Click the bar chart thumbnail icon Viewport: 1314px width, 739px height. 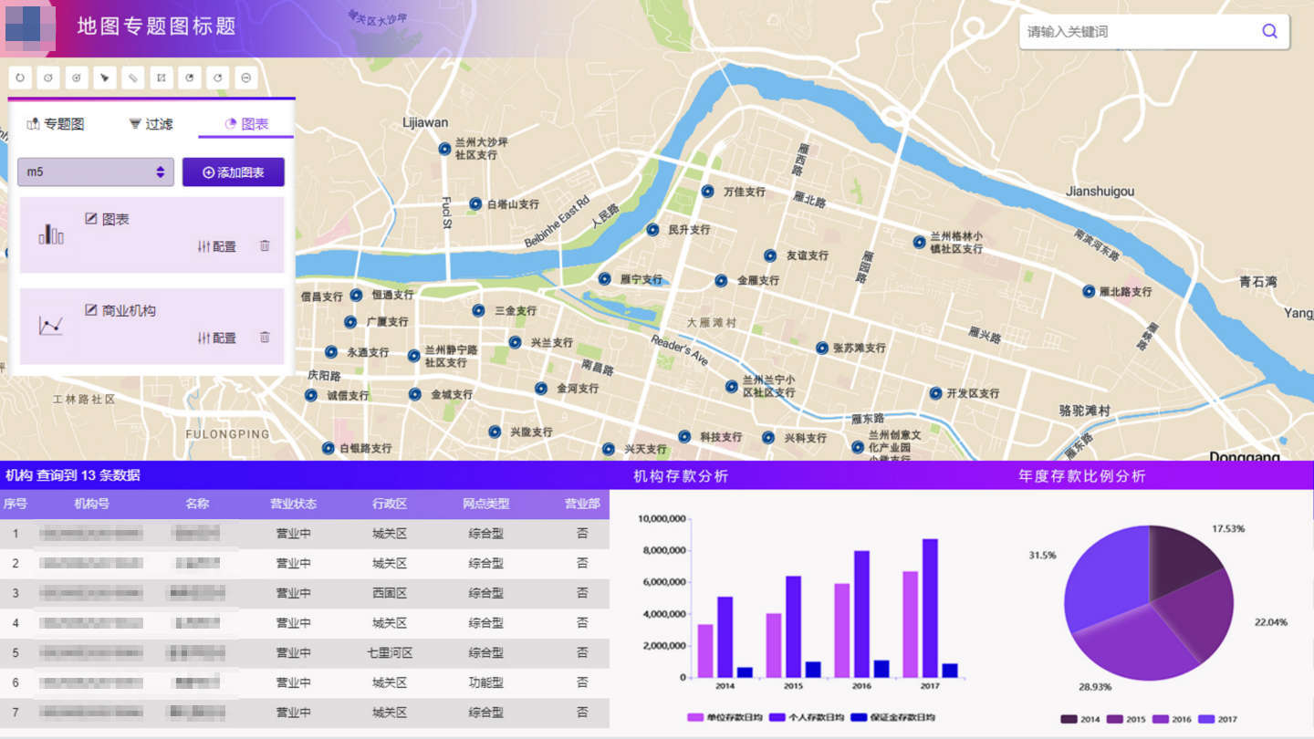(x=51, y=234)
